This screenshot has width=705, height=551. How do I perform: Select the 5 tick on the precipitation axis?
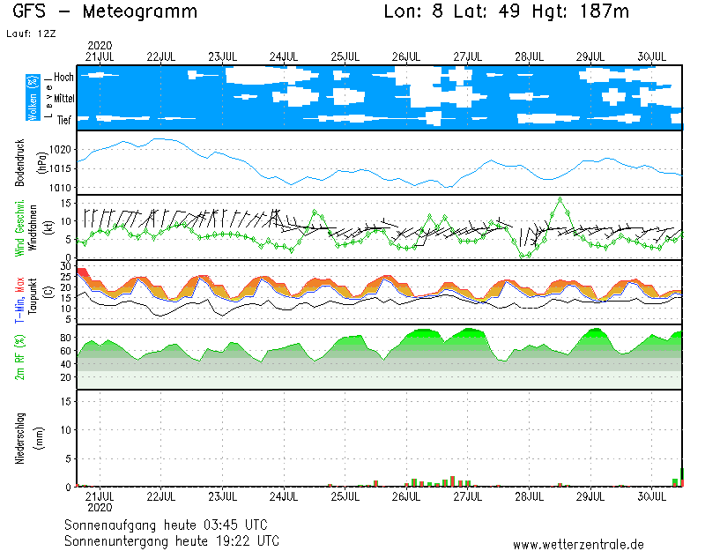[x=69, y=458]
